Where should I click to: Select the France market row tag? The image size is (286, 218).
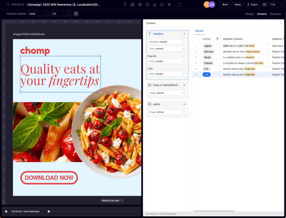pyautogui.click(x=208, y=63)
